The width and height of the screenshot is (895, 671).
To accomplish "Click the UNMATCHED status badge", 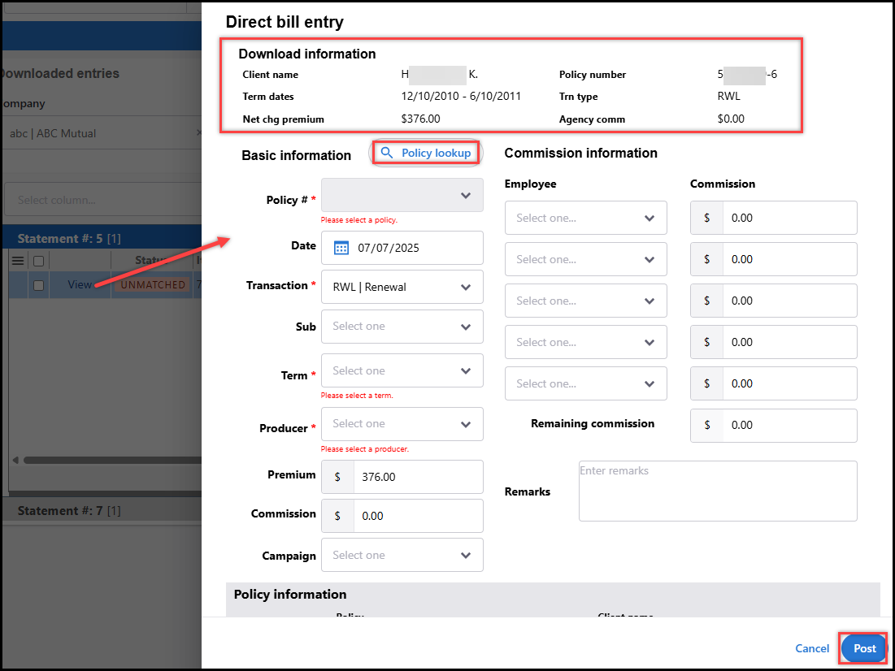I will 153,284.
